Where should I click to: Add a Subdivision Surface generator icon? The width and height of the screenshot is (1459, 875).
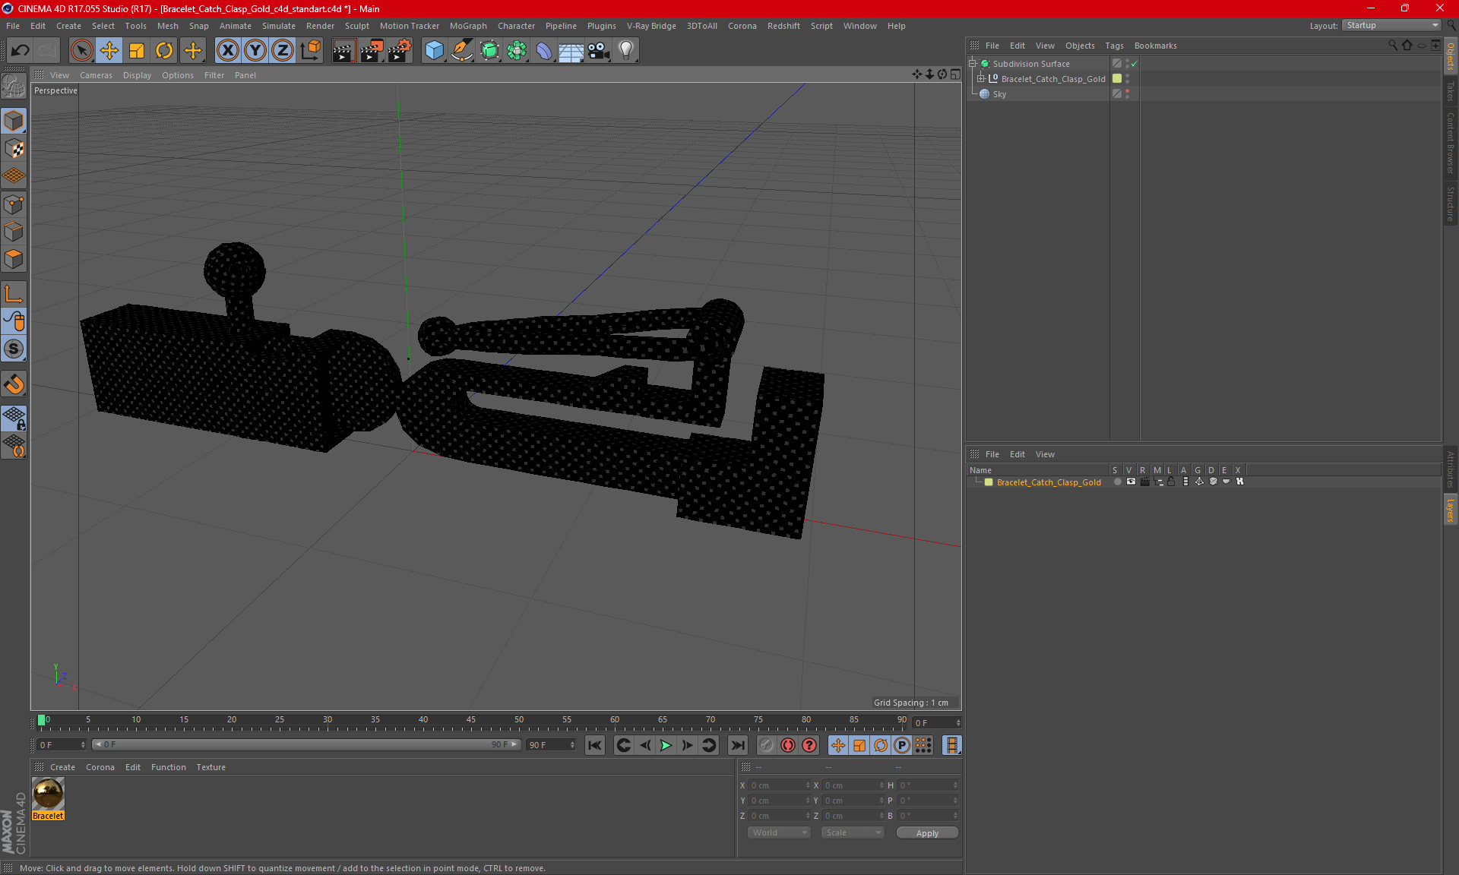(489, 51)
